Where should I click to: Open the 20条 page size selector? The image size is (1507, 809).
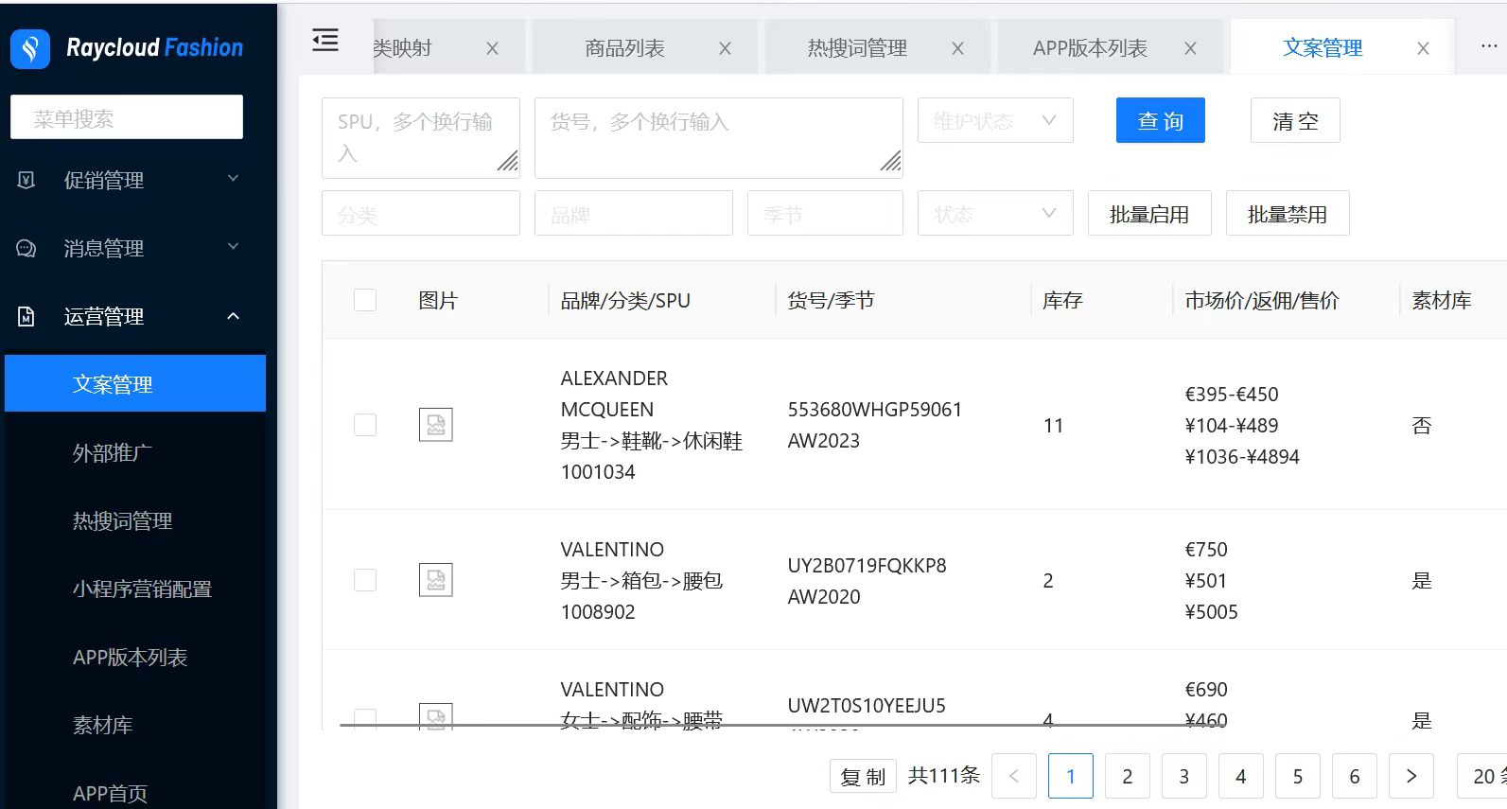(x=1482, y=776)
